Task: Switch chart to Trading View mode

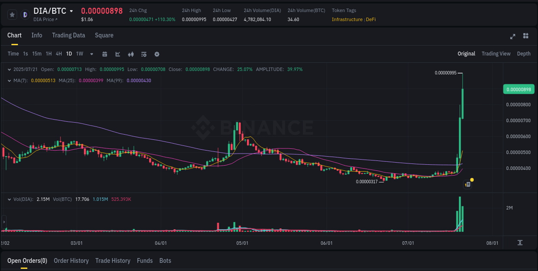Action: (x=496, y=54)
